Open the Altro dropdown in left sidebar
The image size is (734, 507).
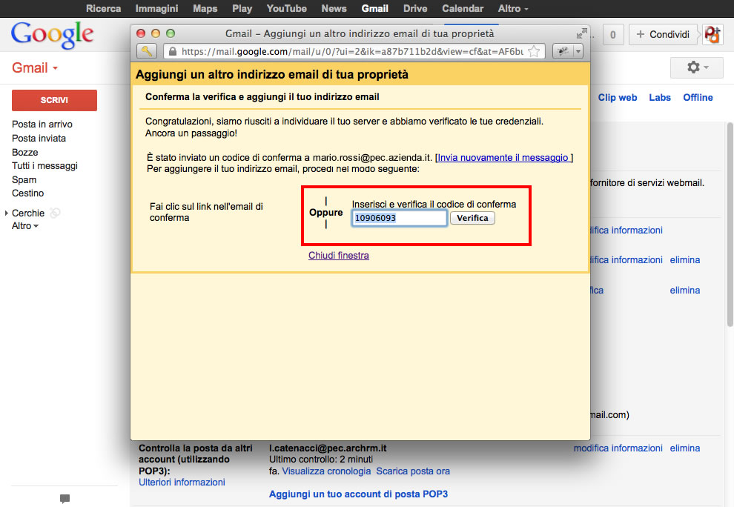[25, 226]
